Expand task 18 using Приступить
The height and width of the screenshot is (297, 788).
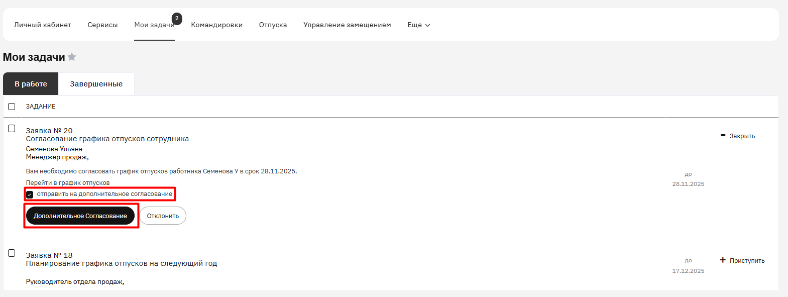point(747,261)
